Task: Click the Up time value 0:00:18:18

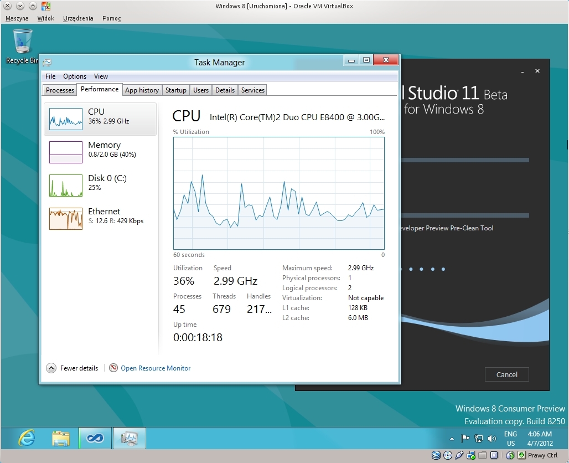Action: (198, 337)
